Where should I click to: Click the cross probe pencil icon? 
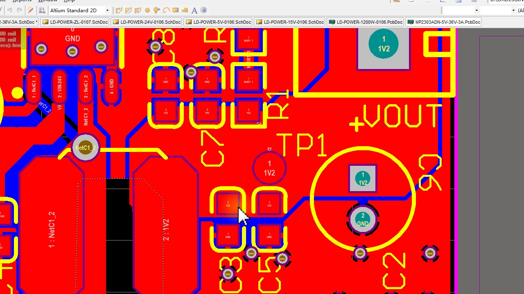31,10
